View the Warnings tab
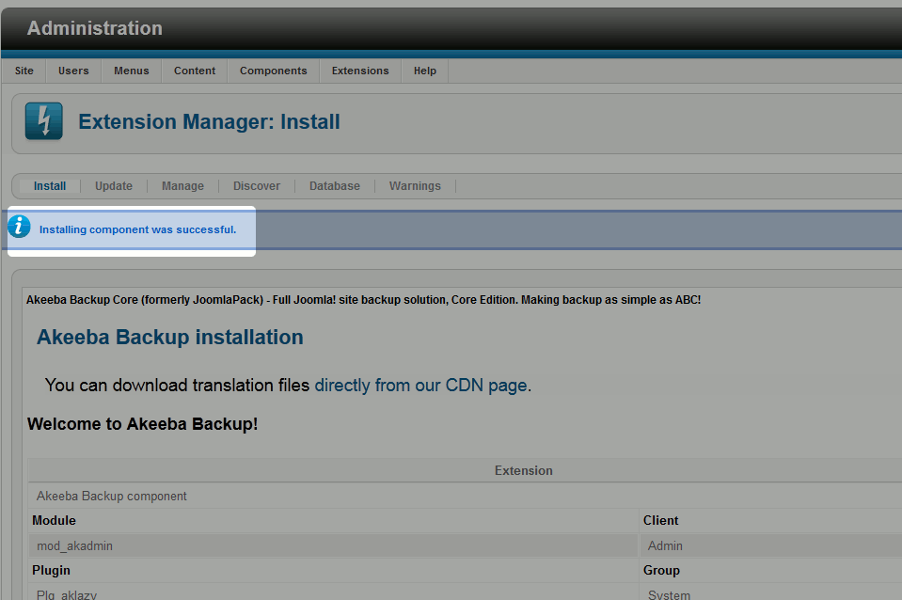This screenshot has height=600, width=902. (415, 186)
